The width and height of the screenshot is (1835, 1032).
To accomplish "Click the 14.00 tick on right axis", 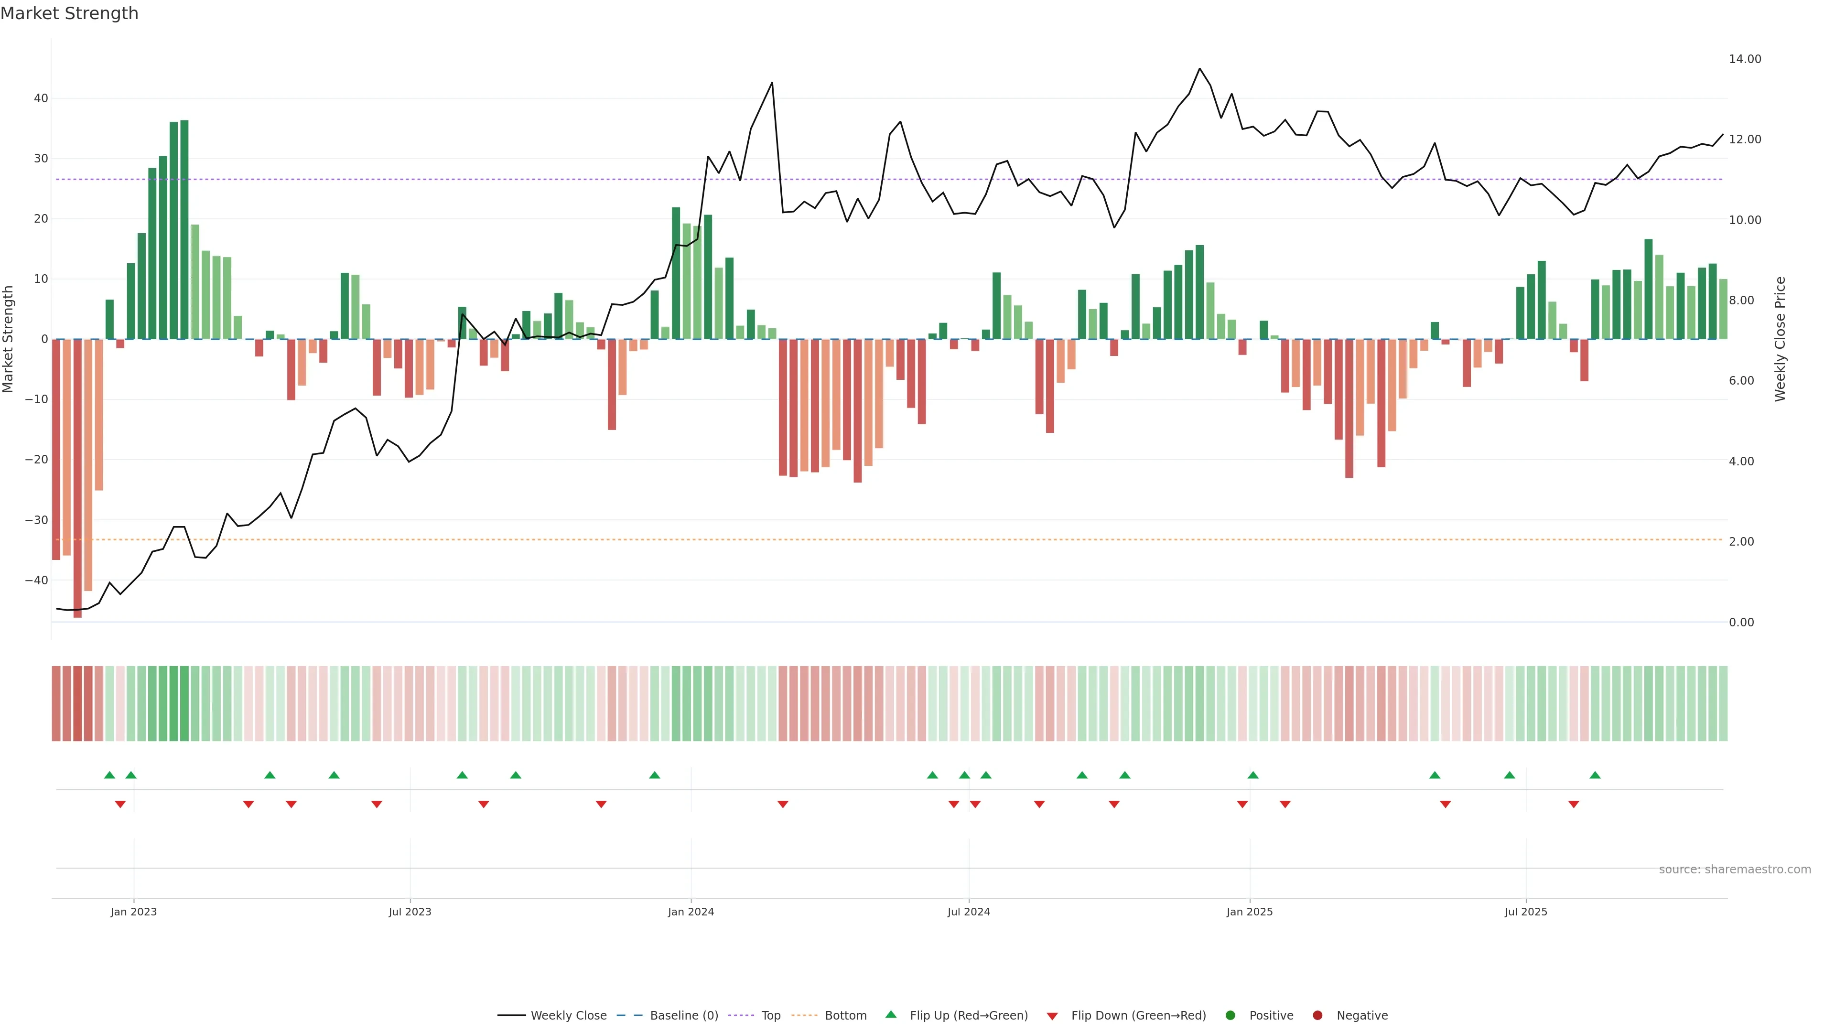I will click(x=1745, y=59).
